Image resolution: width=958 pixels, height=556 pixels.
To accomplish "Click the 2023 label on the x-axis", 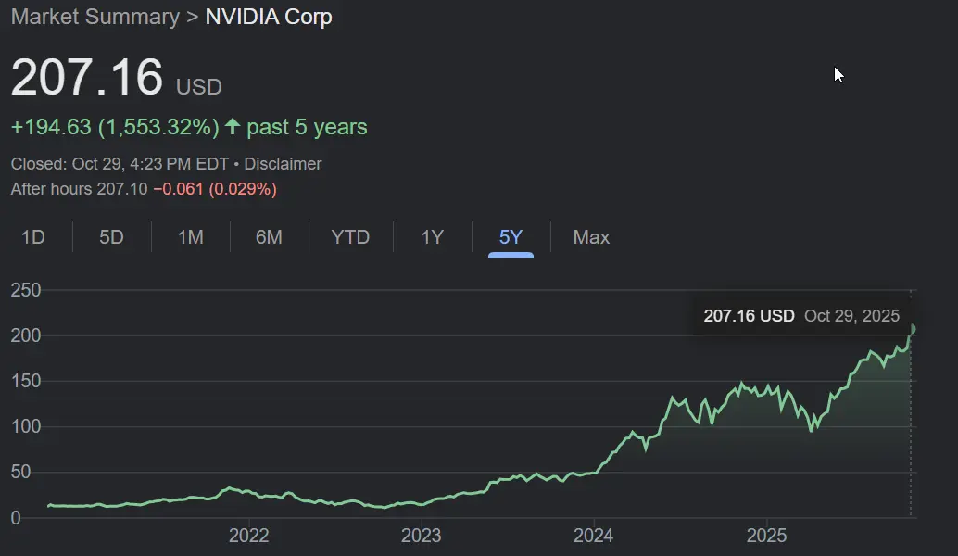I will (421, 536).
